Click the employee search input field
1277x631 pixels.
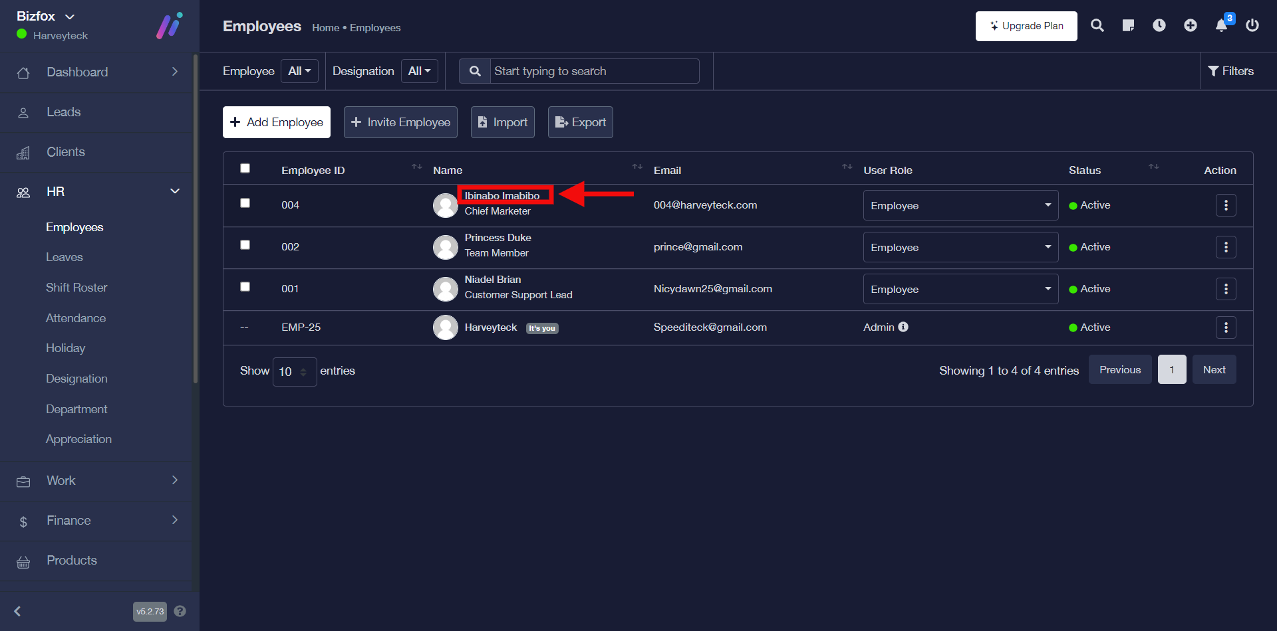click(x=594, y=71)
